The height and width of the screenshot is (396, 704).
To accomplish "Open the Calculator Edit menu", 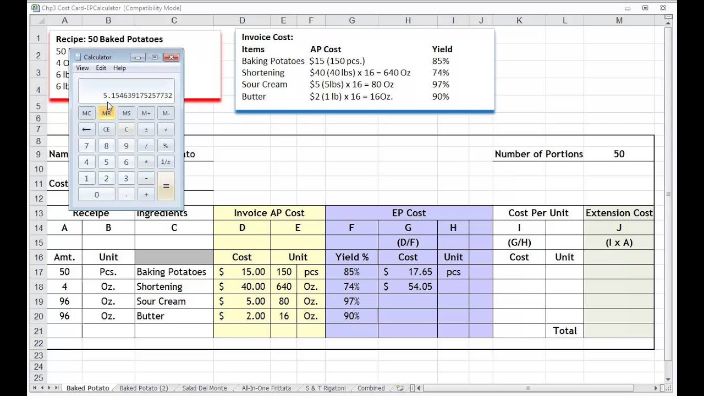I will (x=101, y=68).
